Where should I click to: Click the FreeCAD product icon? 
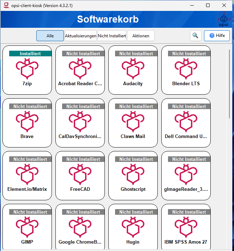(80, 174)
